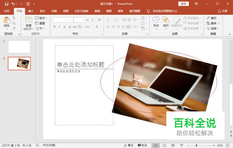Click 告诉我你想要做什么 search box

pyautogui.click(x=165, y=11)
